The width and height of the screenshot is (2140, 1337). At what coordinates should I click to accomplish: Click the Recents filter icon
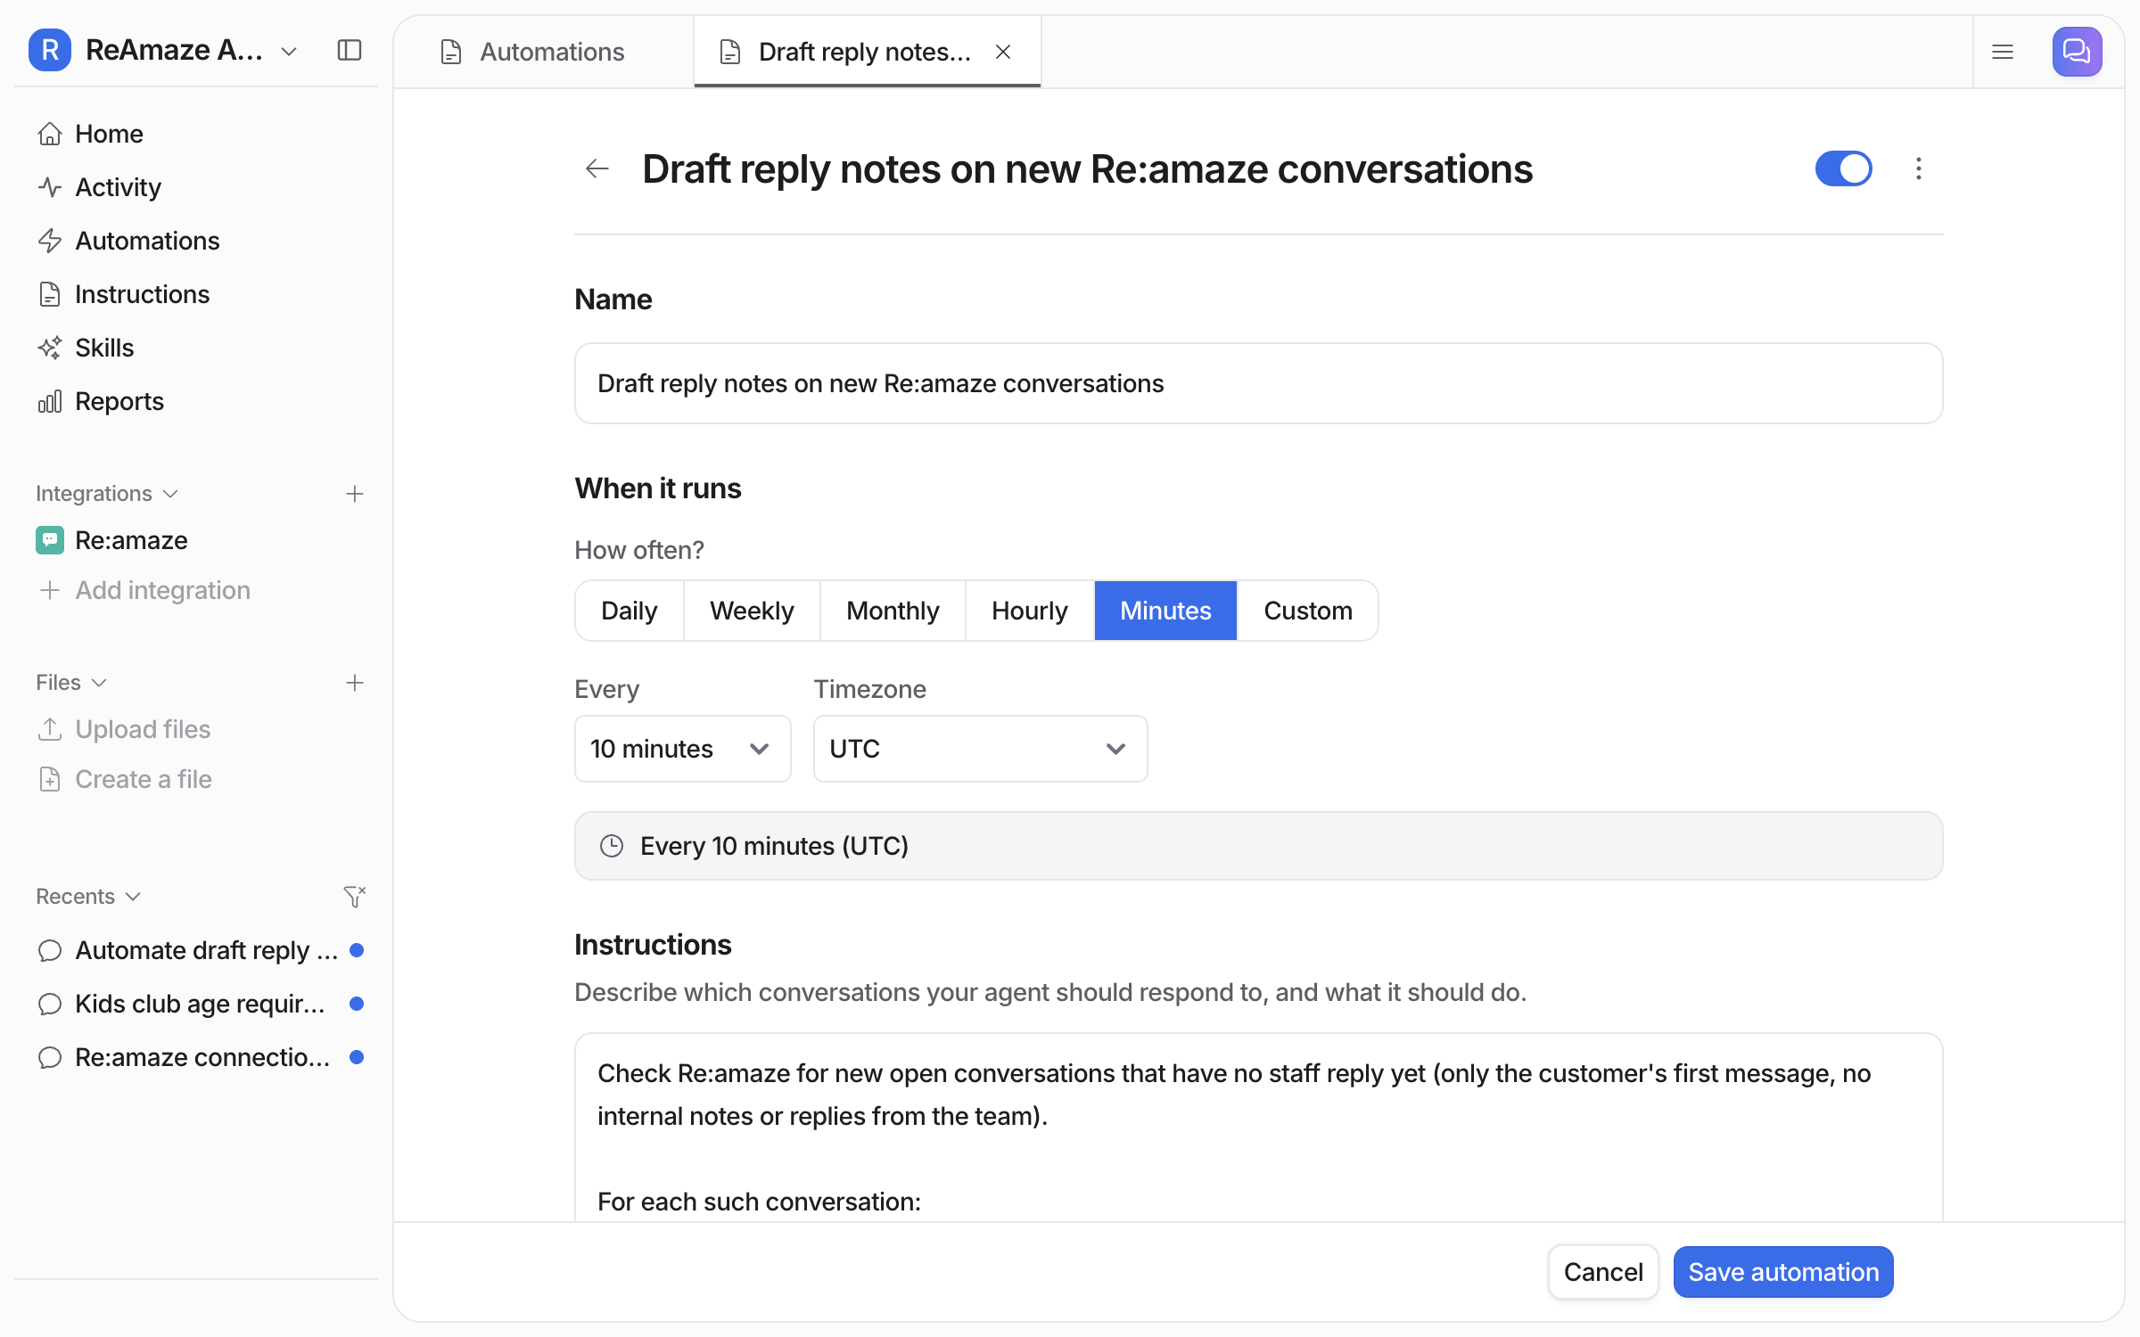point(355,897)
